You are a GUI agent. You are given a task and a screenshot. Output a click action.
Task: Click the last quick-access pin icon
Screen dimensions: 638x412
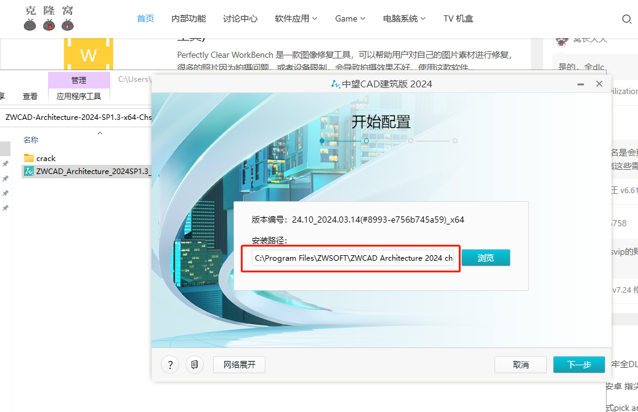pyautogui.click(x=6, y=208)
